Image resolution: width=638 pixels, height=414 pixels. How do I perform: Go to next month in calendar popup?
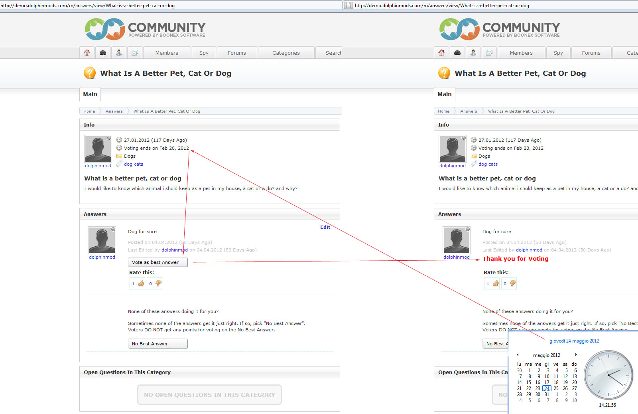(x=576, y=355)
